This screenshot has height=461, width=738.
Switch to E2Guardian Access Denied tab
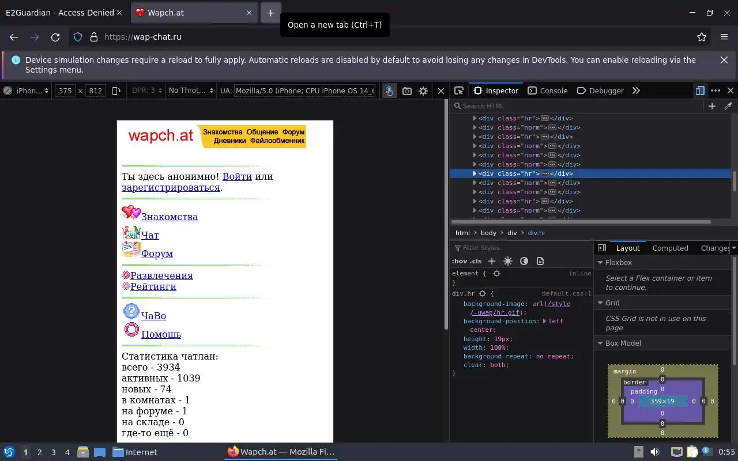pos(59,13)
